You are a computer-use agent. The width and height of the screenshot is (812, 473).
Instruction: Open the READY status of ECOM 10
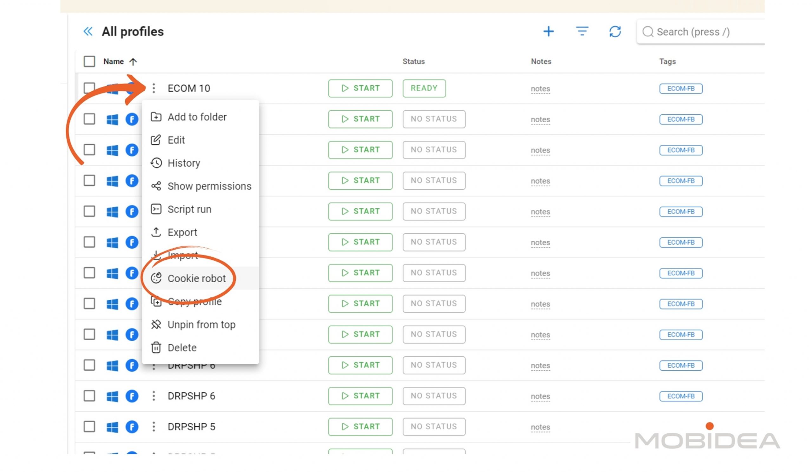pyautogui.click(x=424, y=88)
